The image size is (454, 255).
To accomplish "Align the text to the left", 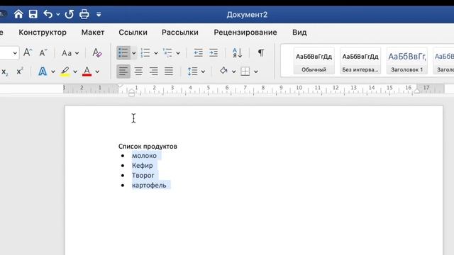I will 123,71.
